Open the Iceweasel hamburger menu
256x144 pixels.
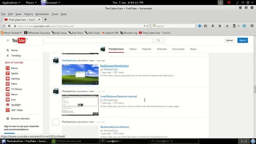pyautogui.click(x=252, y=26)
